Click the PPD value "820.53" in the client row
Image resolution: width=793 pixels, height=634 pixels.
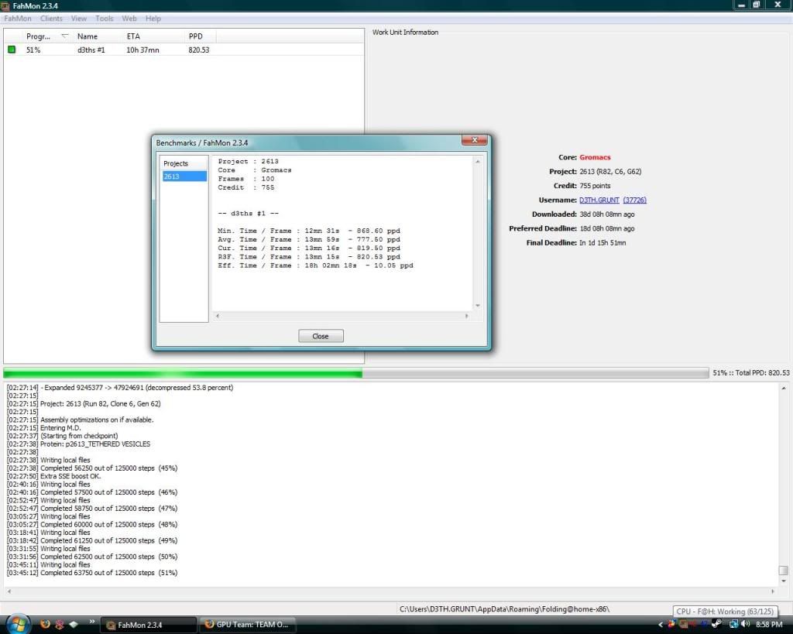pyautogui.click(x=199, y=50)
